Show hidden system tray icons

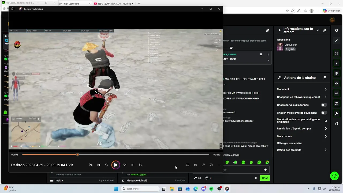(x=308, y=189)
